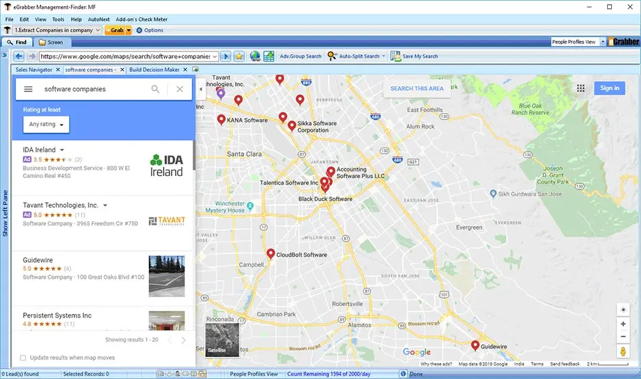Click the KANA Software map pin
Image resolution: width=641 pixels, height=379 pixels.
221,120
